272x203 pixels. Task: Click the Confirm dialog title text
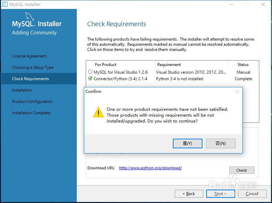click(x=93, y=92)
